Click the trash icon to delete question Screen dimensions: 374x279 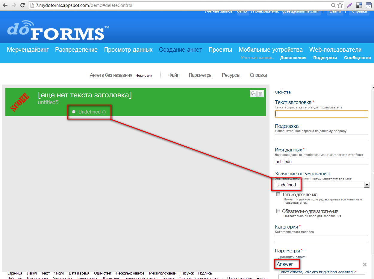click(260, 94)
